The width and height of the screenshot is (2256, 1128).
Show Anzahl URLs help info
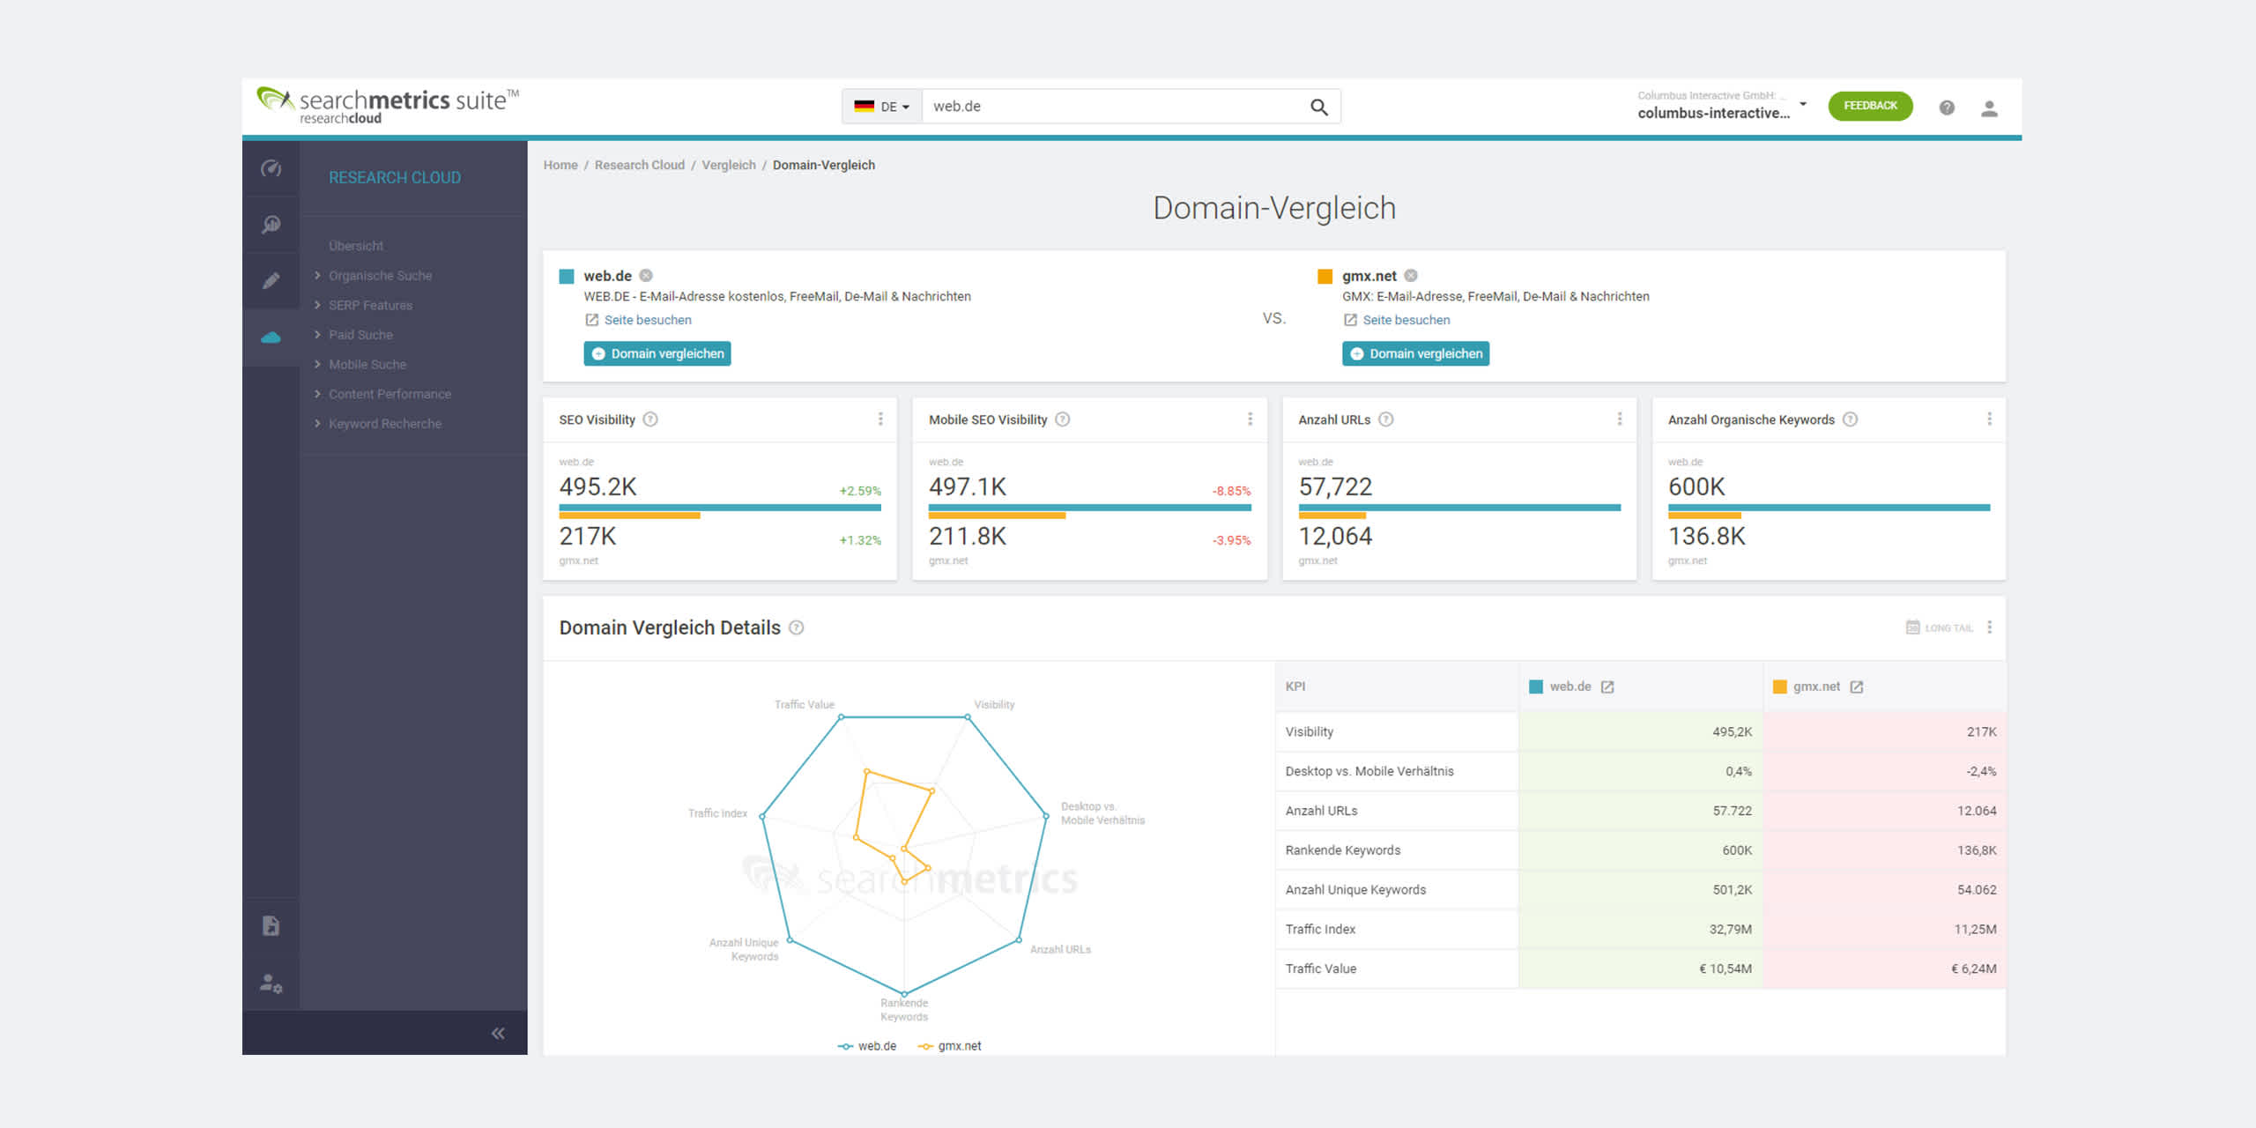1386,419
